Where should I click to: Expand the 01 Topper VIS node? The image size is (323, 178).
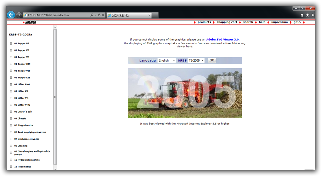point(11,71)
